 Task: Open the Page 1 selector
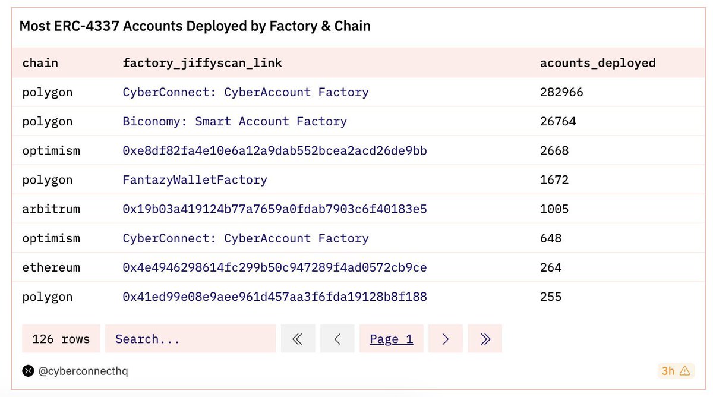391,339
